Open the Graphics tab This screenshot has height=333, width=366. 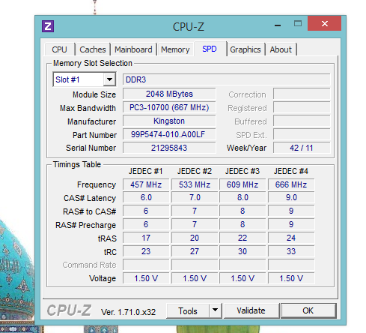tap(245, 49)
